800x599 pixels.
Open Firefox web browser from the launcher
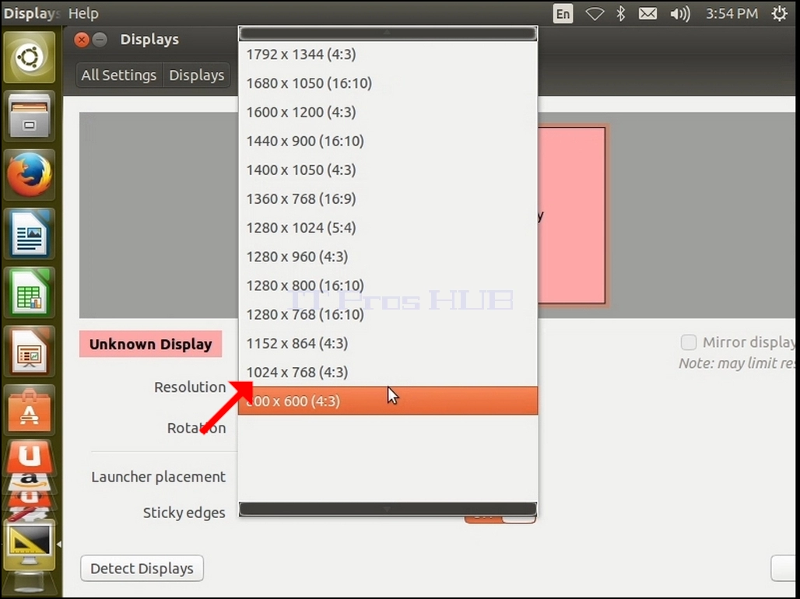tap(30, 175)
